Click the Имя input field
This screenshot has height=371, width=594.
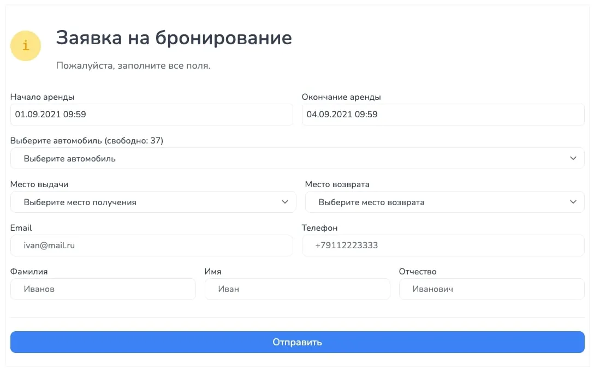pyautogui.click(x=298, y=289)
